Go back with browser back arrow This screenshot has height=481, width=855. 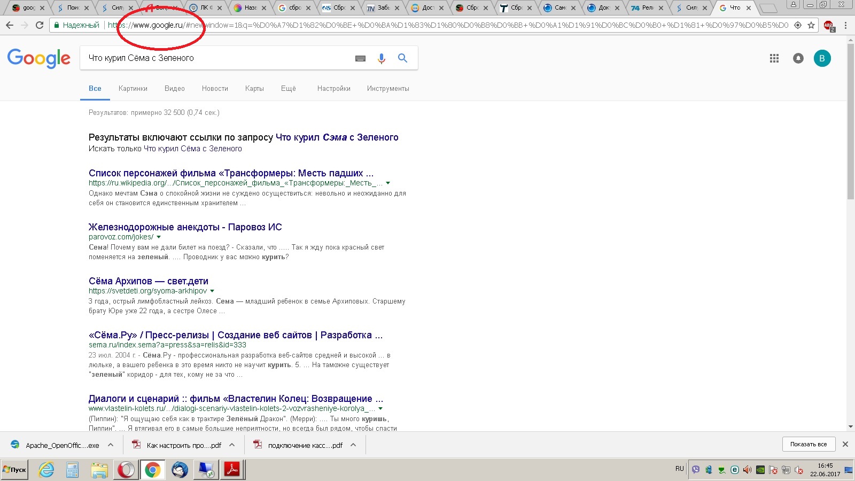[10, 25]
